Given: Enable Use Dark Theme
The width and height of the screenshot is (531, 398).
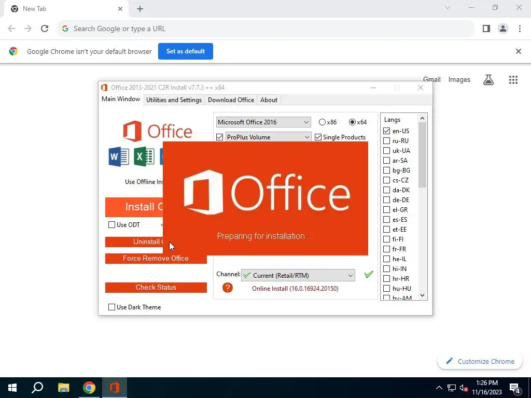Looking at the screenshot, I should (x=111, y=307).
